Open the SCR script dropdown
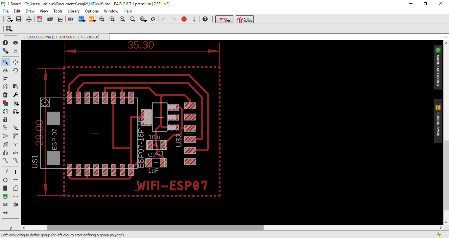Screen dimensions: 449x238 (x=82, y=19)
